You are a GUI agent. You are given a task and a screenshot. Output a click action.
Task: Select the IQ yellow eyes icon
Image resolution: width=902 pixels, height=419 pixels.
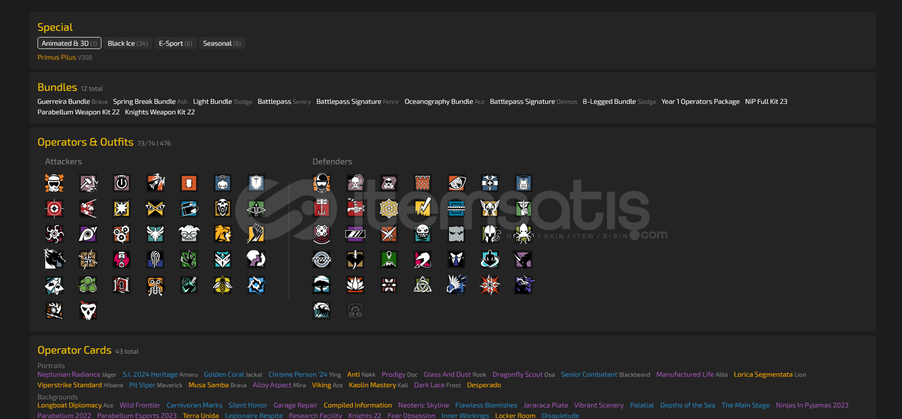pyautogui.click(x=155, y=209)
